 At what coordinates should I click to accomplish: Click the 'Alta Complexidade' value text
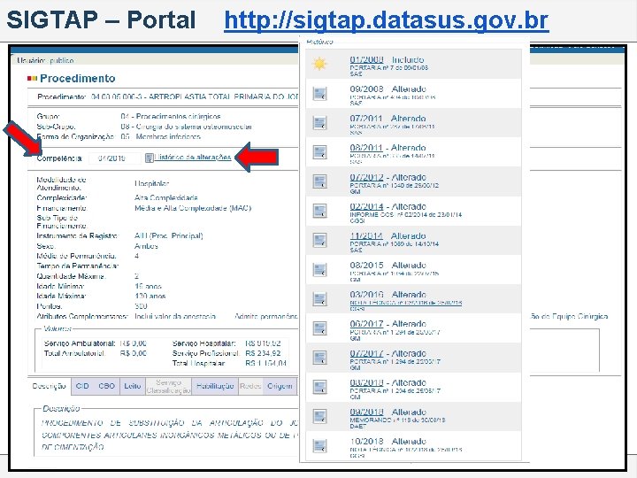(x=165, y=198)
